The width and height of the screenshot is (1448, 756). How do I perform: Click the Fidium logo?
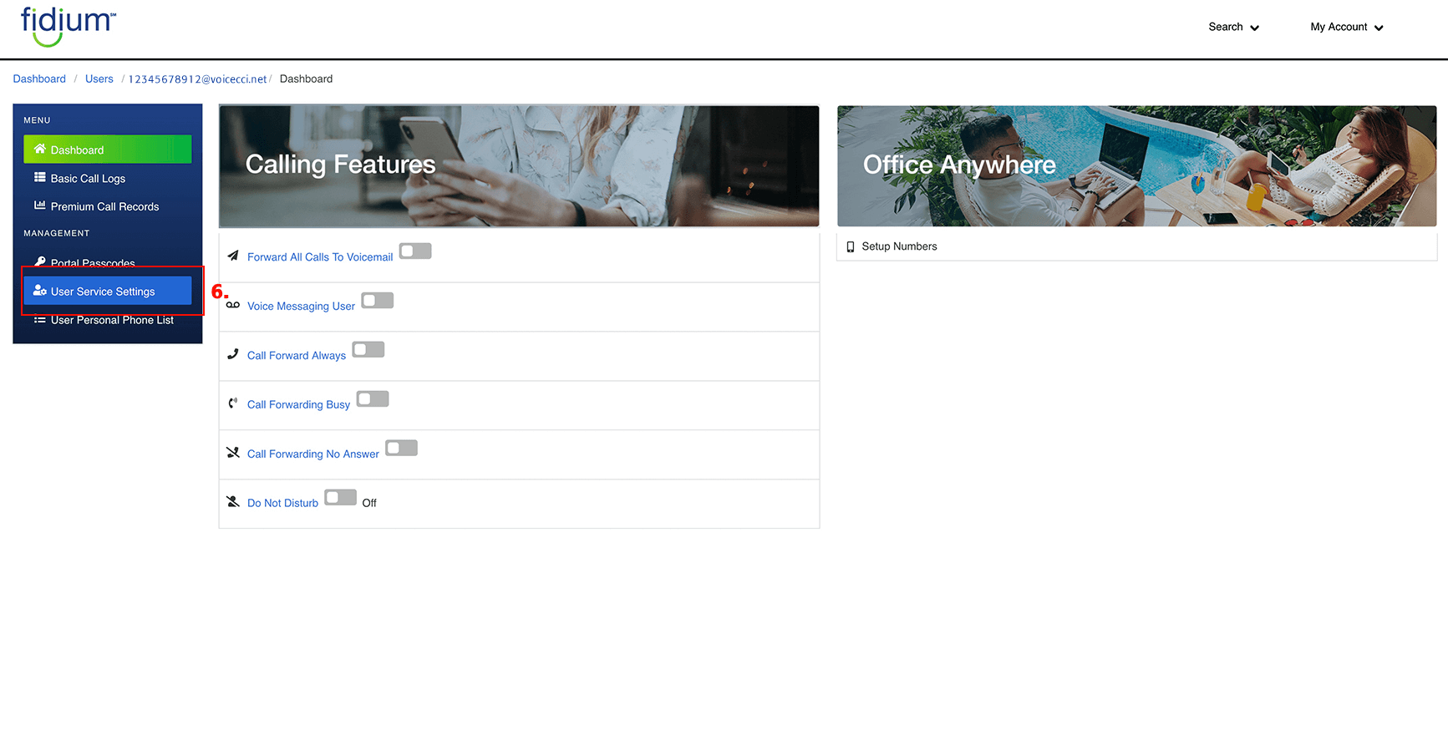(x=67, y=26)
